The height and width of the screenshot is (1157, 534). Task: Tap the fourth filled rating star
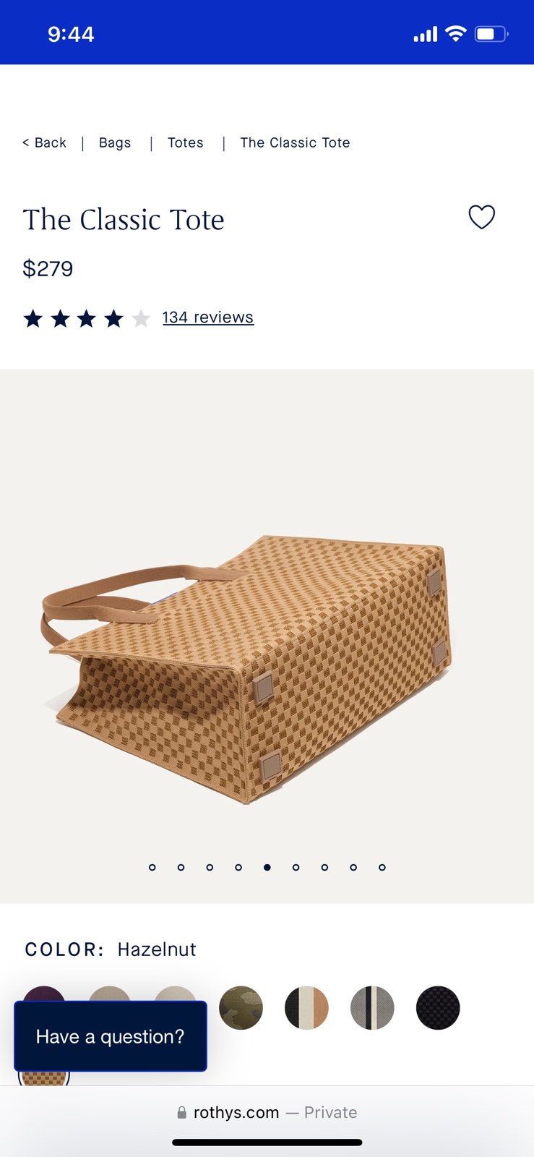113,318
